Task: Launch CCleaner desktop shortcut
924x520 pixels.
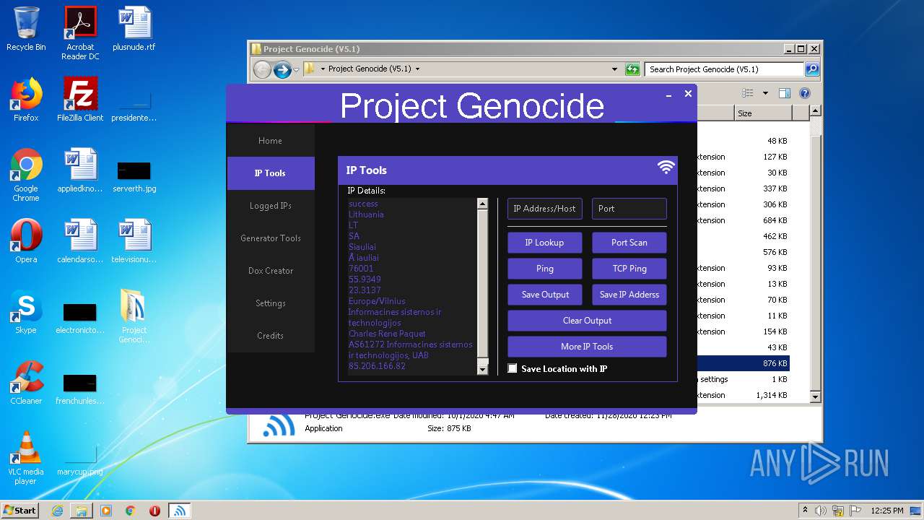Action: click(x=26, y=383)
